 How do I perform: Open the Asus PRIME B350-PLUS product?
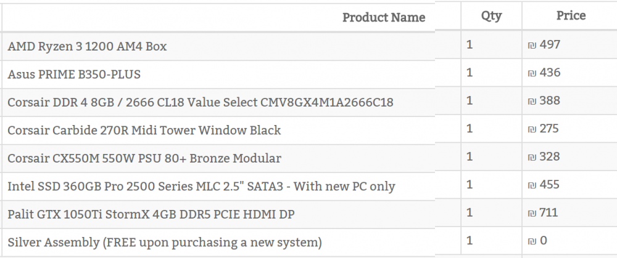[x=74, y=75]
